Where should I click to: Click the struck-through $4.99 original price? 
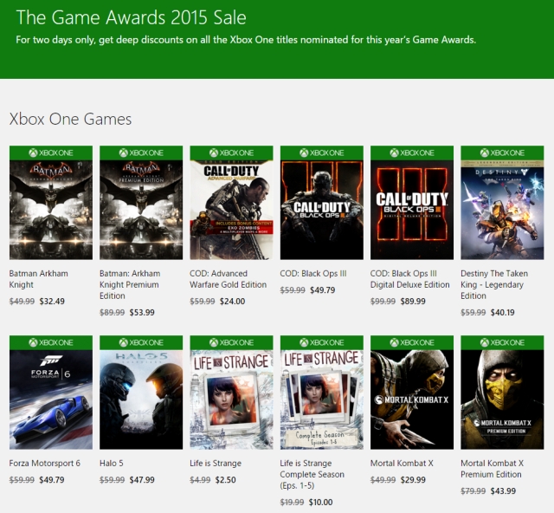[x=200, y=480]
